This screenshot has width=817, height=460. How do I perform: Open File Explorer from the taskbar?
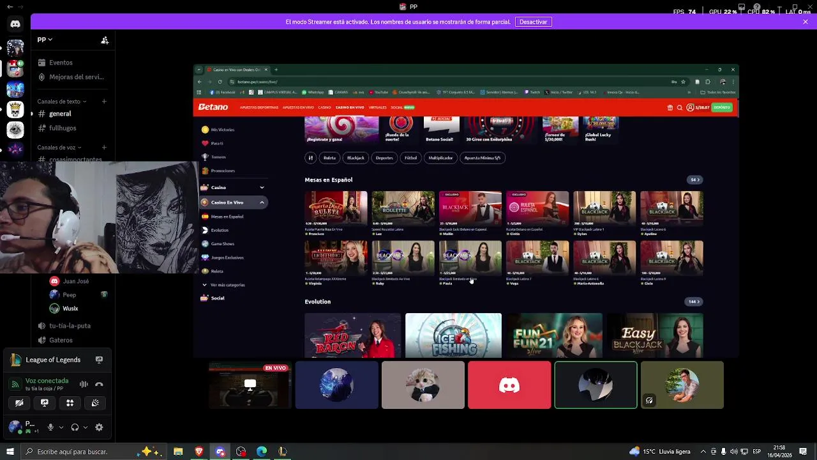tap(178, 452)
